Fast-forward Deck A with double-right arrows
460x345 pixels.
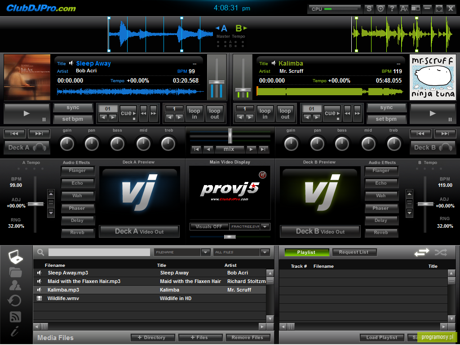[x=154, y=113]
